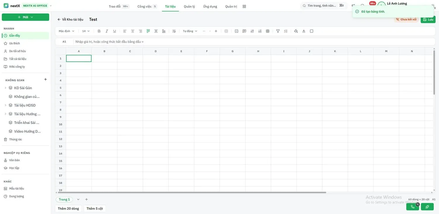
Task: Open the sheet list chevron beside Trang 1
Action: point(78,199)
